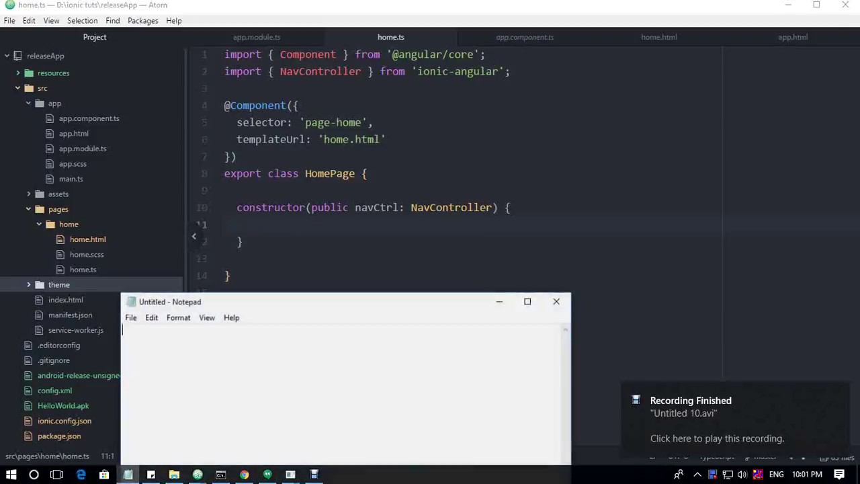This screenshot has height=484, width=860.
Task: Expand the theme folder
Action: point(29,285)
